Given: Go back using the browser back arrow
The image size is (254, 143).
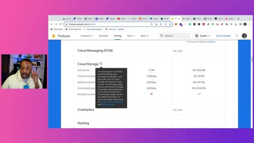Looking at the screenshot, I should click(x=51, y=24).
